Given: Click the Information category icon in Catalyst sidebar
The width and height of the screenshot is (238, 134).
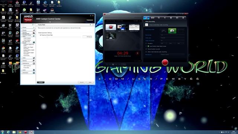Looking at the screenshot, I should (x=34, y=73).
